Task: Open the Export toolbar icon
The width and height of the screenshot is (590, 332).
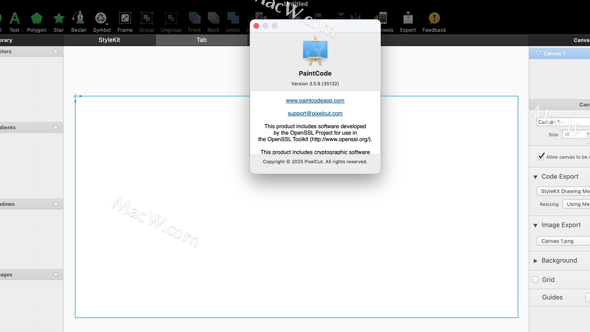Action: point(408,22)
